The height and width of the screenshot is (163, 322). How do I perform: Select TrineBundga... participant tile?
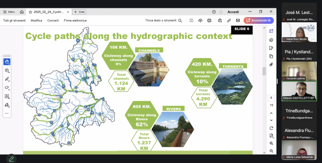pyautogui.click(x=299, y=111)
